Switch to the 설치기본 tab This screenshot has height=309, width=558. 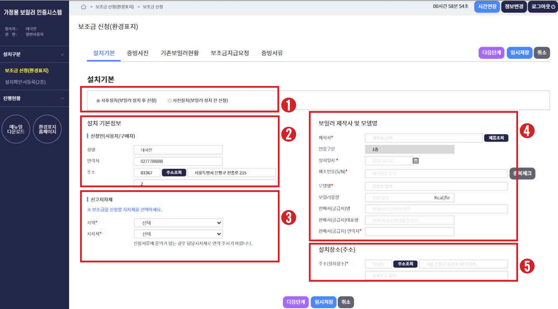click(104, 53)
